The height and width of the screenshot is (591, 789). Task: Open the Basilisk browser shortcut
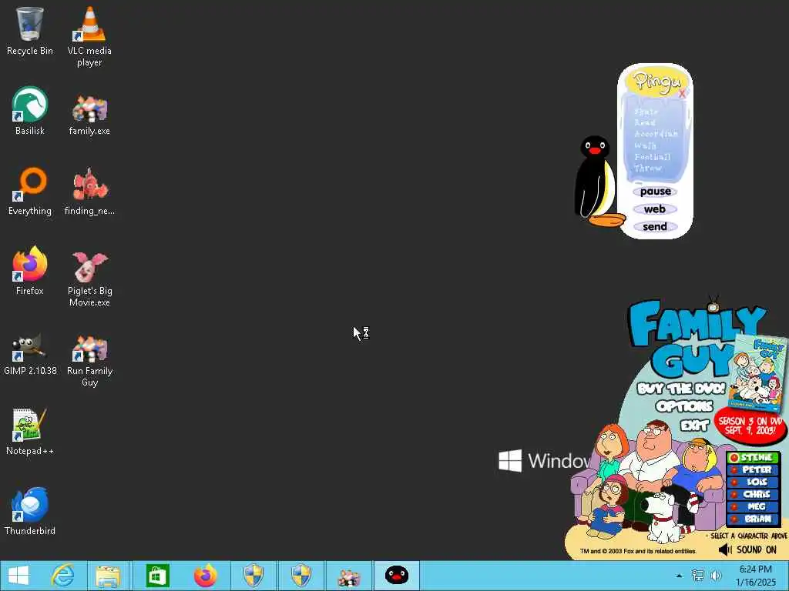[x=30, y=111]
